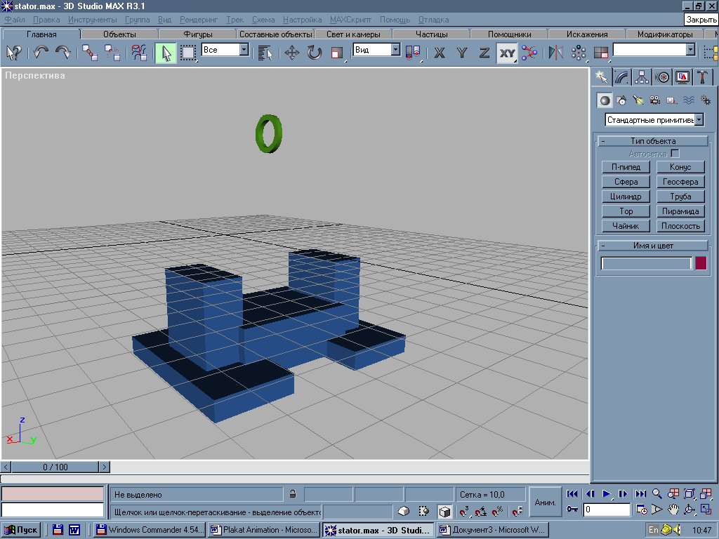
Task: Click the Труба tube button
Action: [x=680, y=197]
